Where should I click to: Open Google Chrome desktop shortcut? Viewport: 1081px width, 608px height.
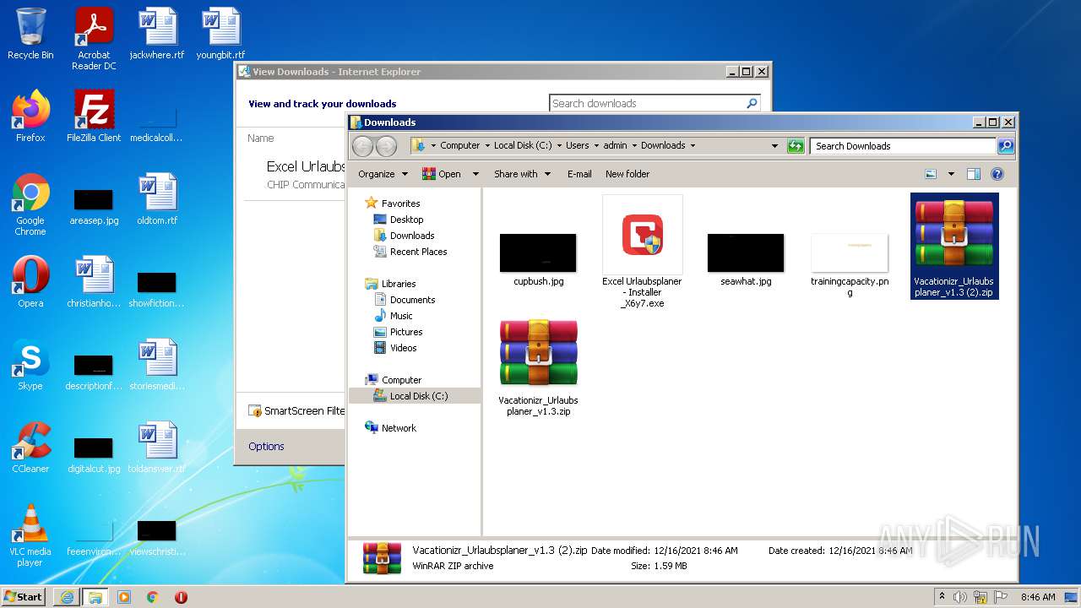[30, 204]
